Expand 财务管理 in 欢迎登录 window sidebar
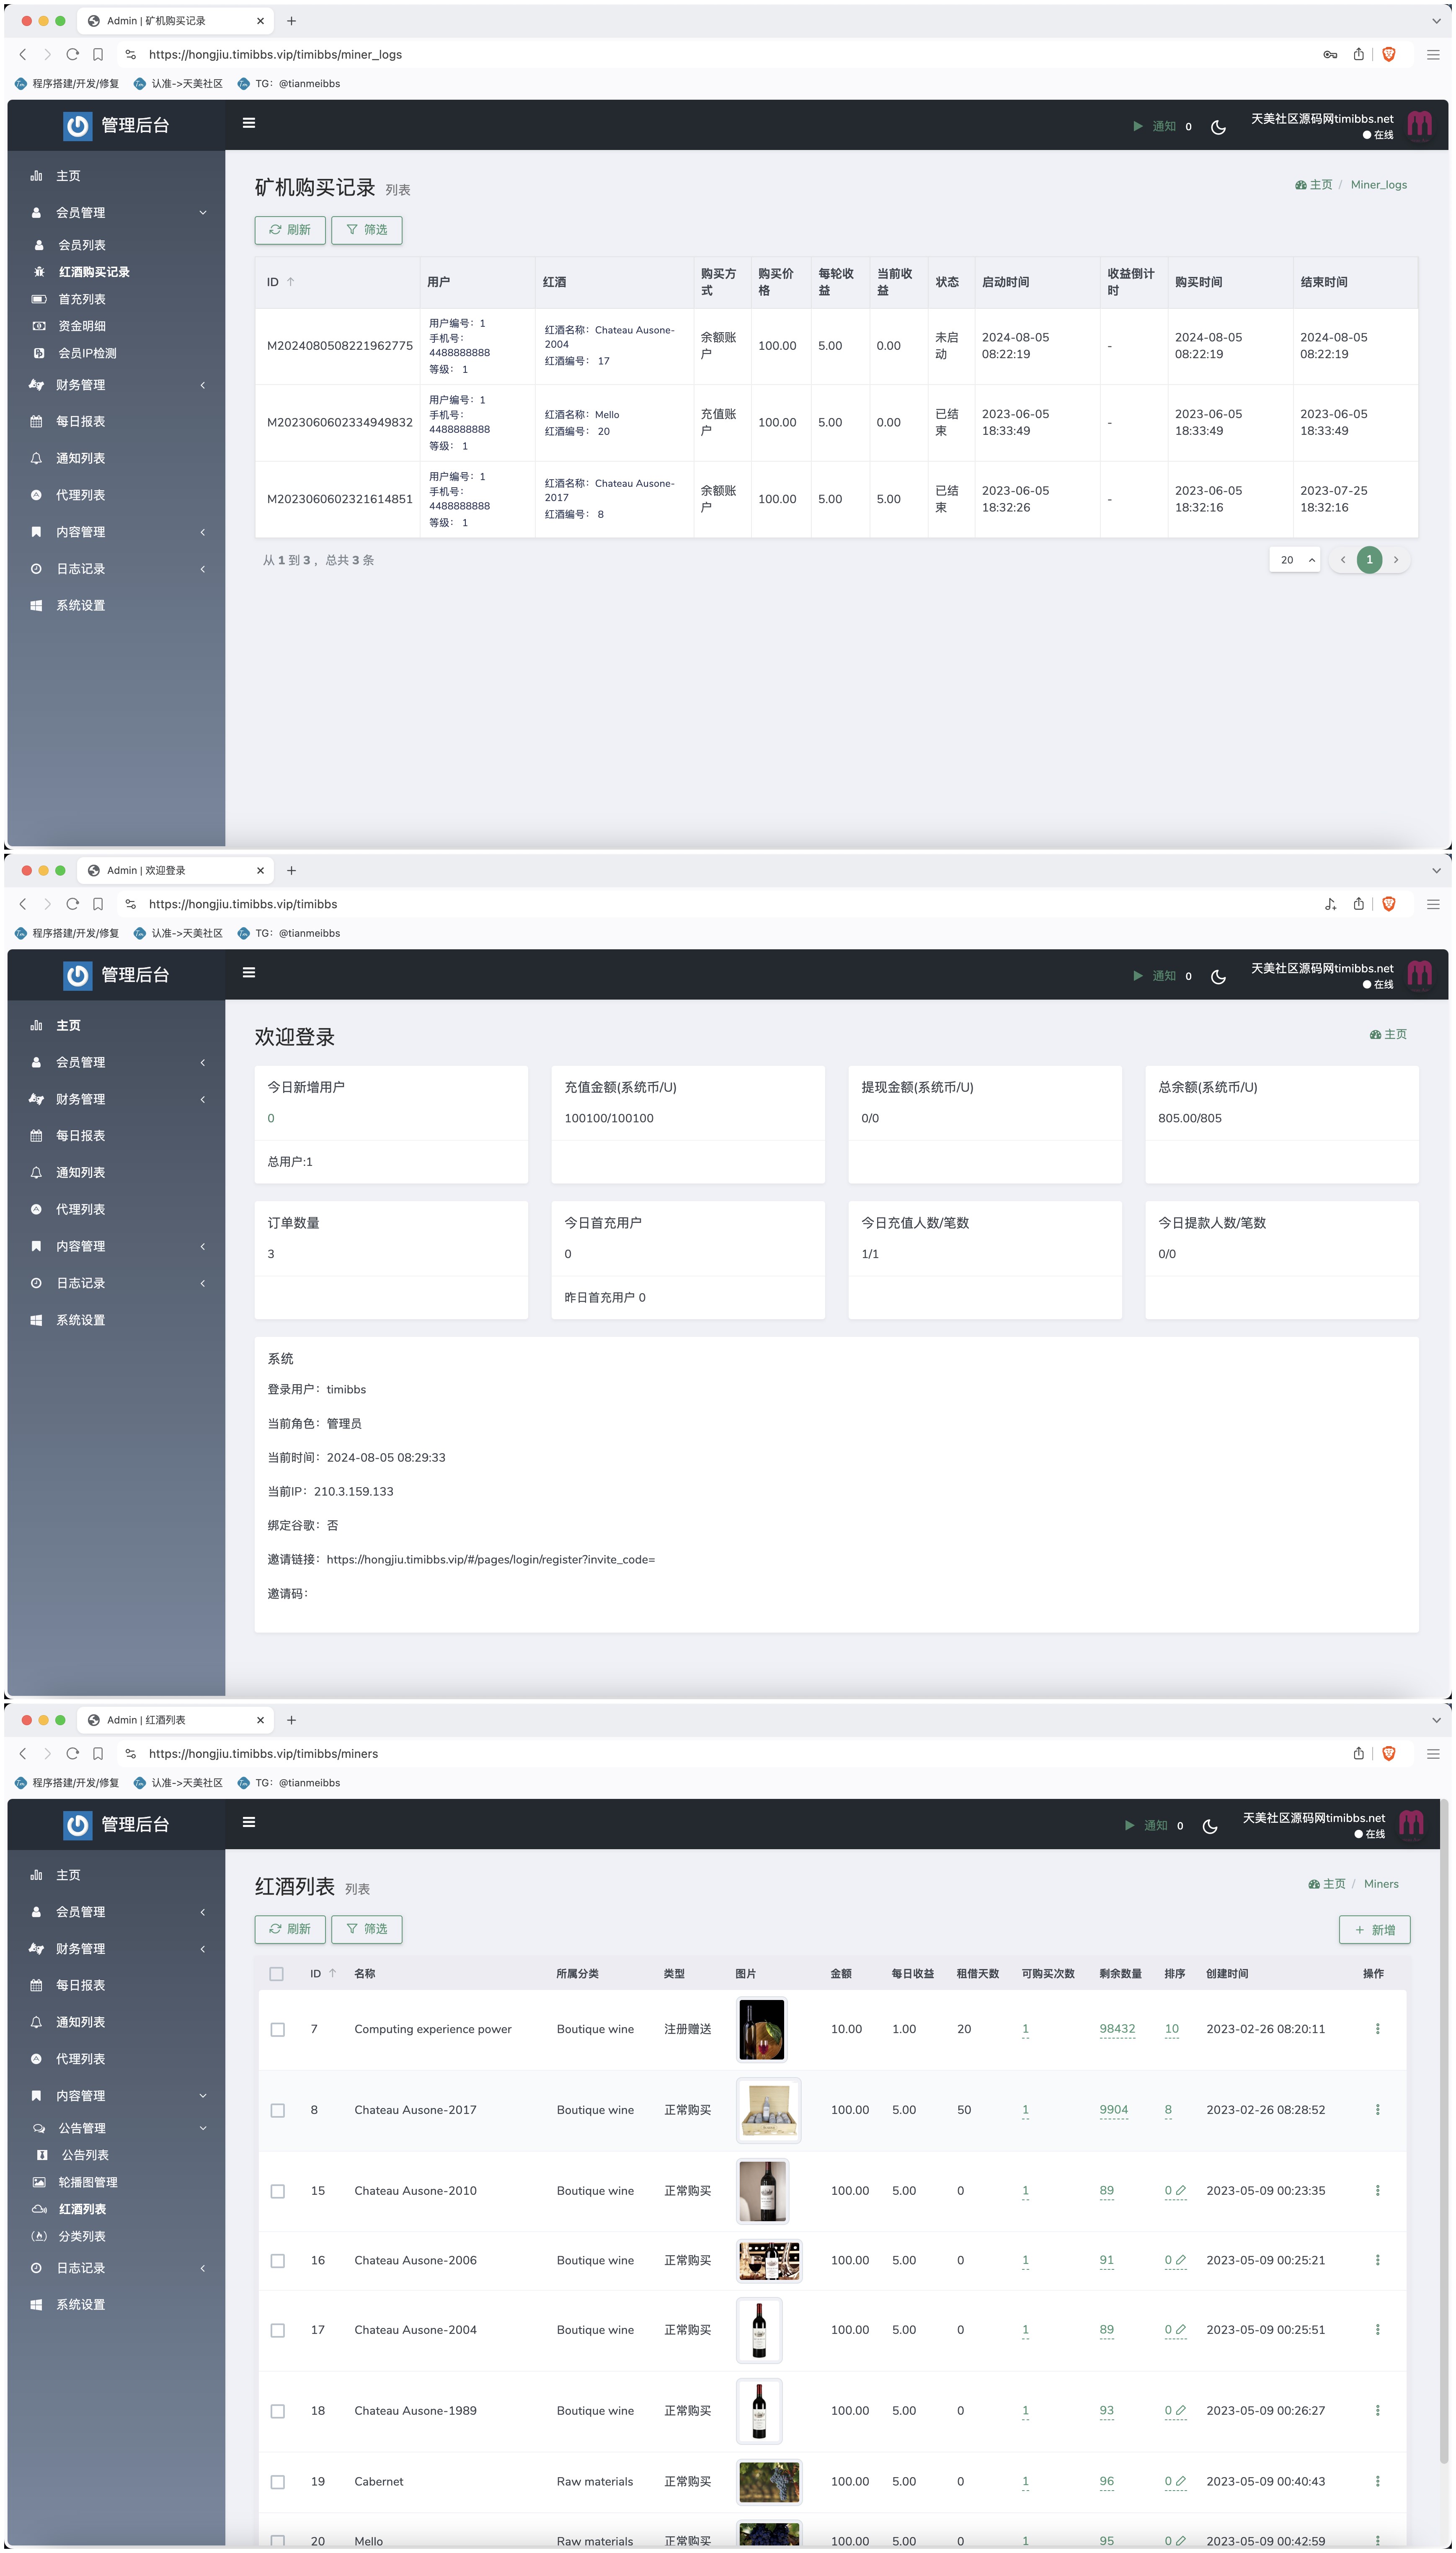1456x2553 pixels. point(116,1099)
